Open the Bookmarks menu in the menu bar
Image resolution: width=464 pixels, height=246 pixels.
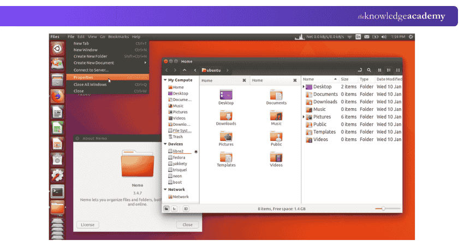(118, 37)
